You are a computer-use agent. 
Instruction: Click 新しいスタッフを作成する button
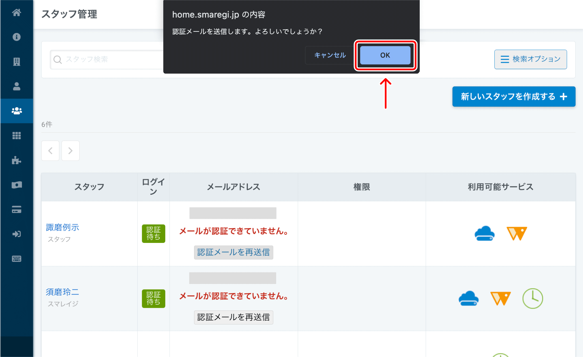[x=513, y=97]
